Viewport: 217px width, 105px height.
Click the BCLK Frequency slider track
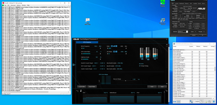pos(91,48)
